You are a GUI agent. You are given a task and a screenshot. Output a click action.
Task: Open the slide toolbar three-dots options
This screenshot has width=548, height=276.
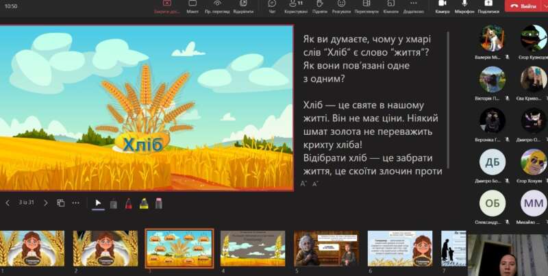(76, 203)
